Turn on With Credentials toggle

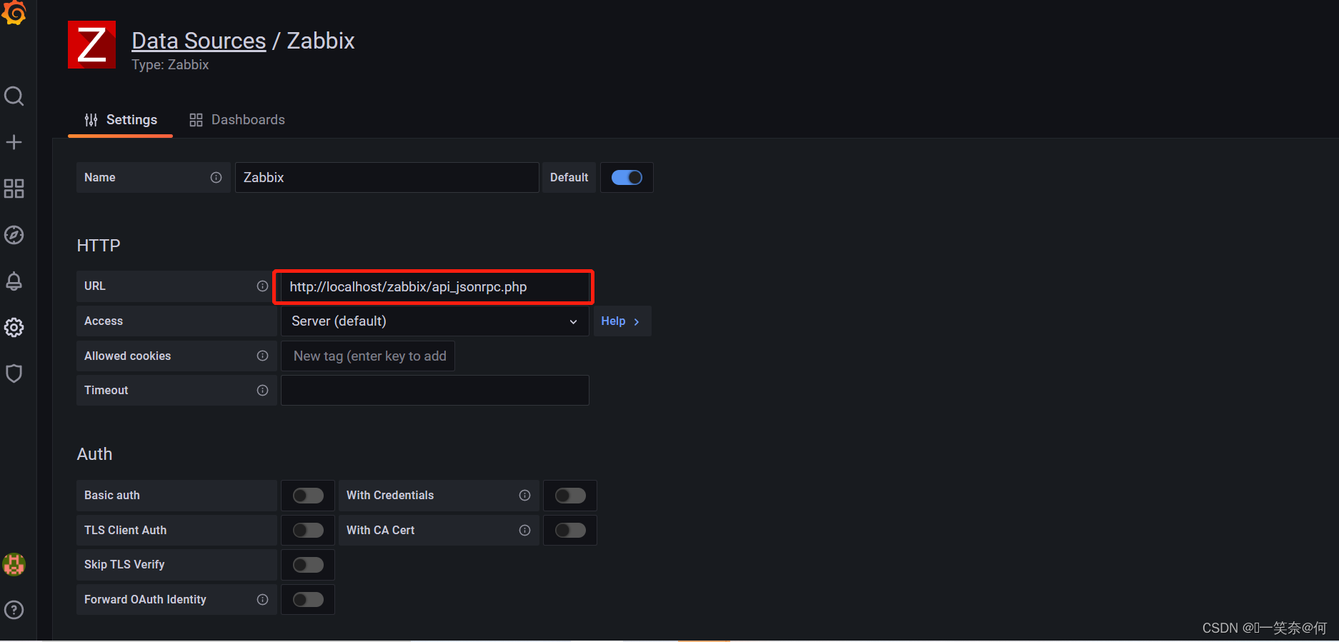click(x=570, y=496)
